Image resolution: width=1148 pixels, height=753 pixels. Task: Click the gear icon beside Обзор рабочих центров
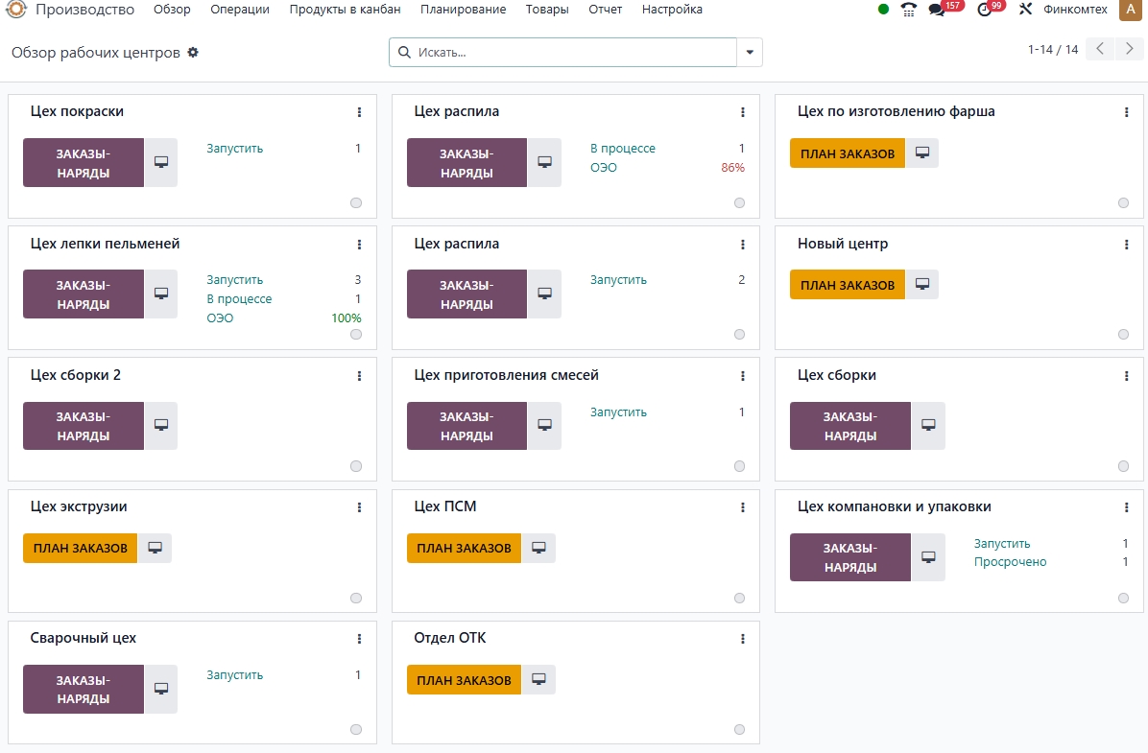[193, 52]
